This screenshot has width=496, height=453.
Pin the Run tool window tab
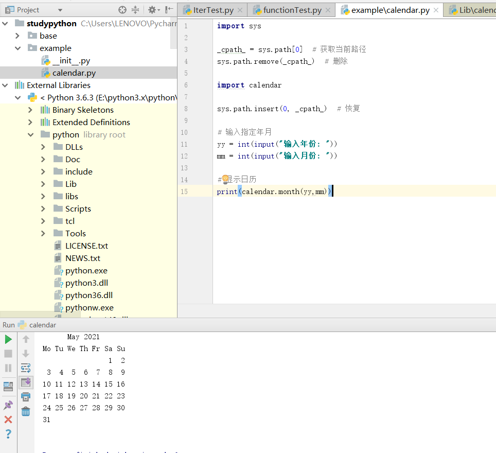pos(8,405)
